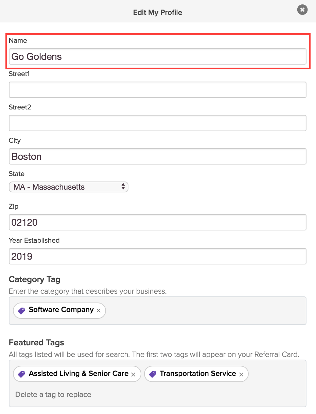Viewport: 316px width, 414px height.
Task: Click the tag icon beside Assisted Living
Action: coord(21,374)
